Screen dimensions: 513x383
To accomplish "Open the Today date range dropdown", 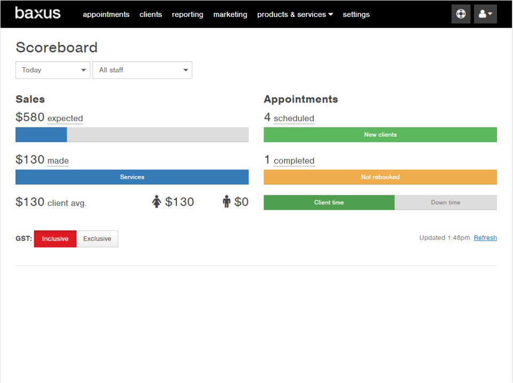I will tap(52, 70).
